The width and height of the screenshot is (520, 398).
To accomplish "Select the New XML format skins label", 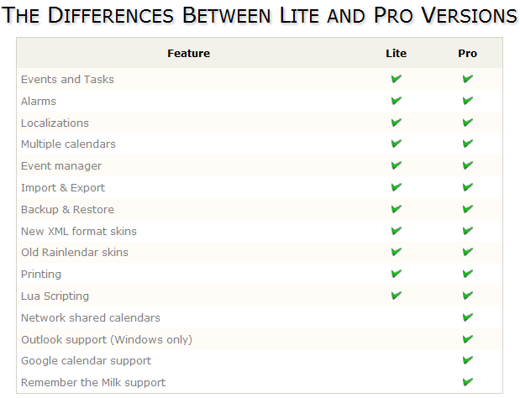I will click(79, 231).
